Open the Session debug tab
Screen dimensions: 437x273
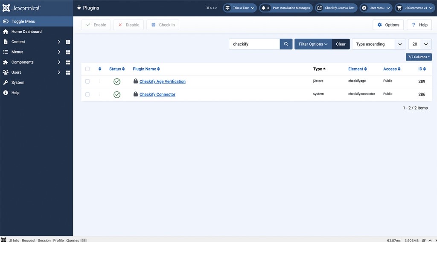(44, 241)
